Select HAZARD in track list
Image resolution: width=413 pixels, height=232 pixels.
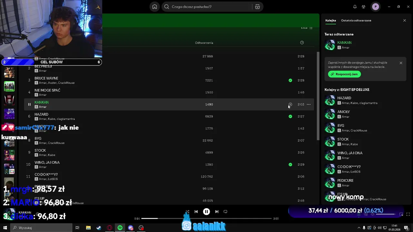click(x=169, y=116)
